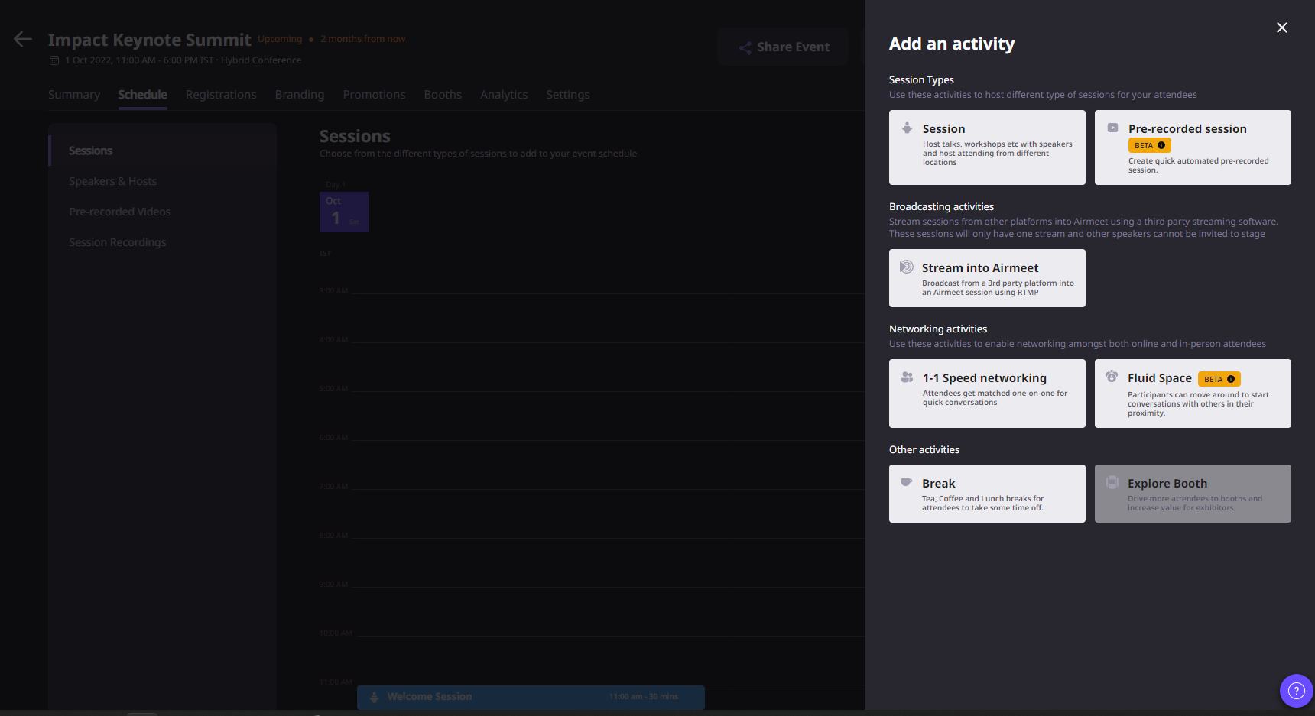Click the Impact Keynote Summit title
The image size is (1315, 716).
coord(149,40)
